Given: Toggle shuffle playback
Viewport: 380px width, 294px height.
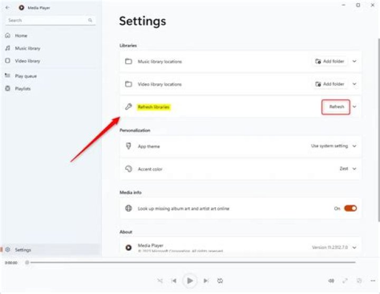Looking at the screenshot, I should (160, 281).
